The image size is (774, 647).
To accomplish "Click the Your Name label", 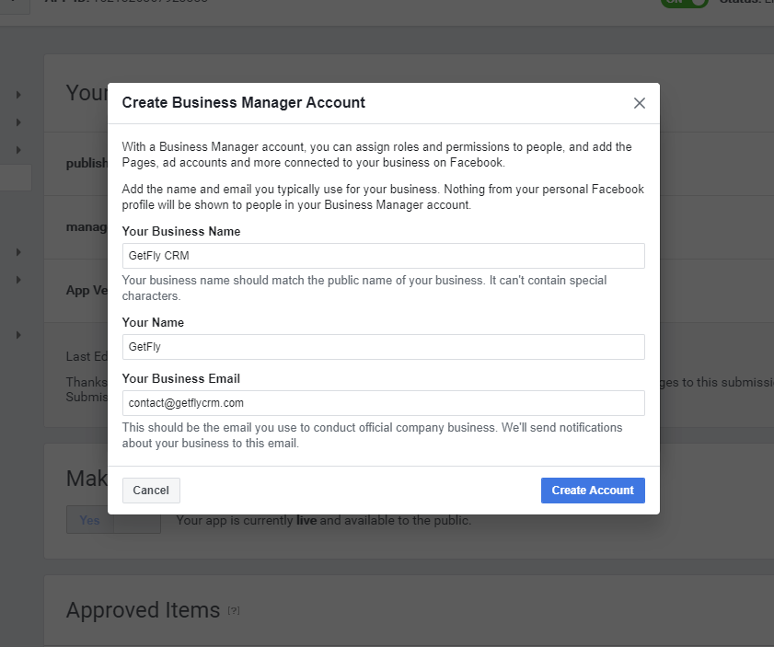I will (x=153, y=322).
